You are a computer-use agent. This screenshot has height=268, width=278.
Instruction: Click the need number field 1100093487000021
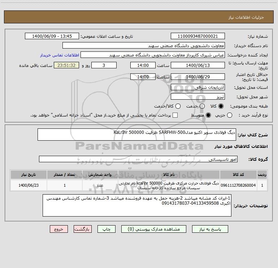(198, 36)
